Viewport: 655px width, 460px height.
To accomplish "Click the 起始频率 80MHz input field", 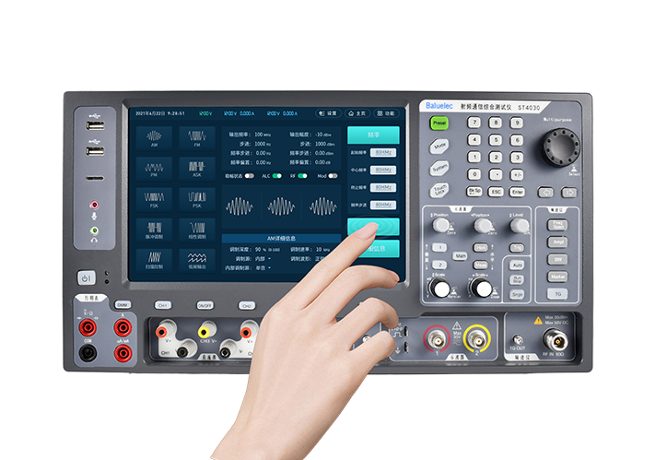I will [383, 154].
